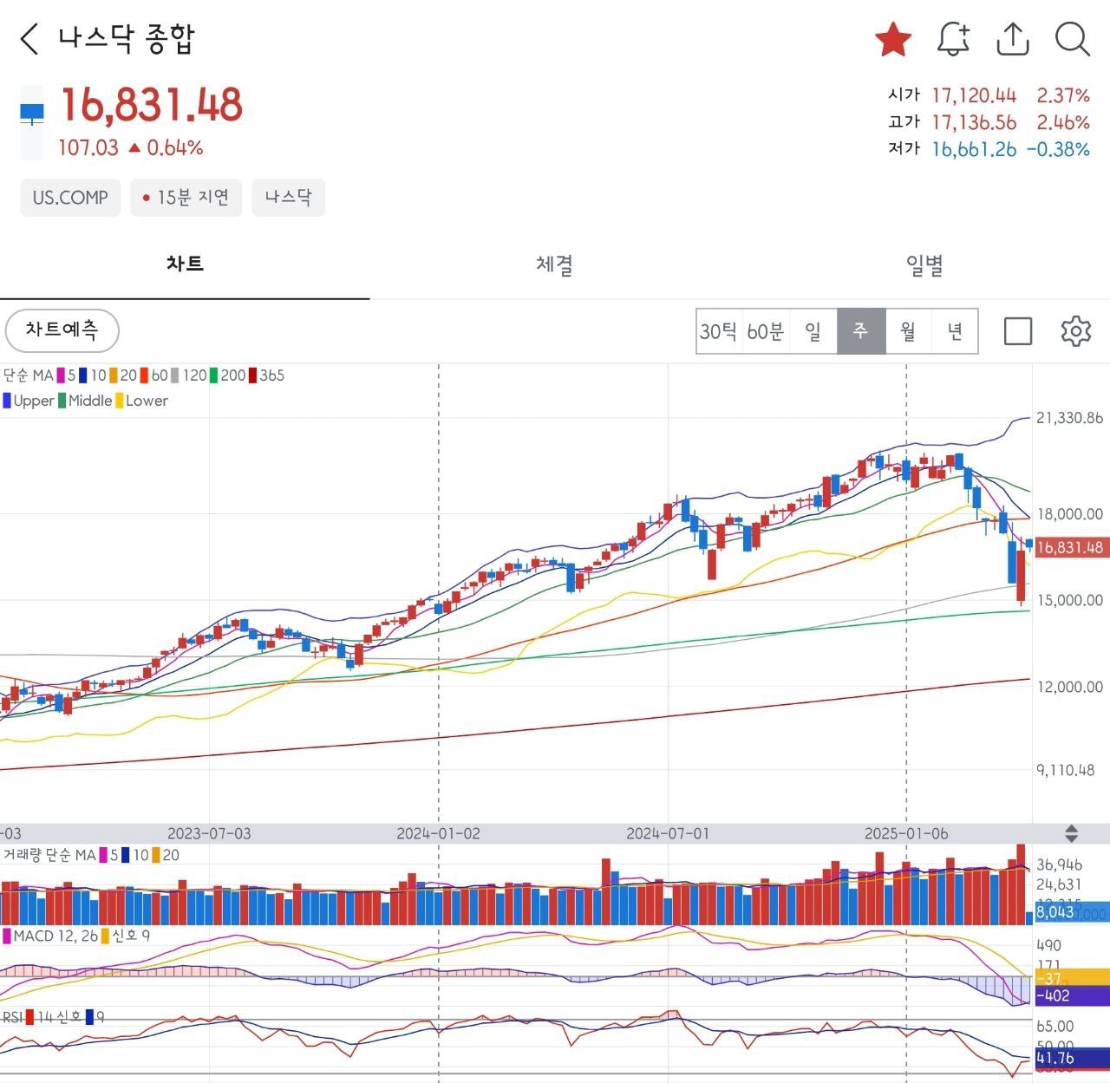Click the 21,330.86 axis label
This screenshot has width=1110, height=1083.
pos(1069,418)
